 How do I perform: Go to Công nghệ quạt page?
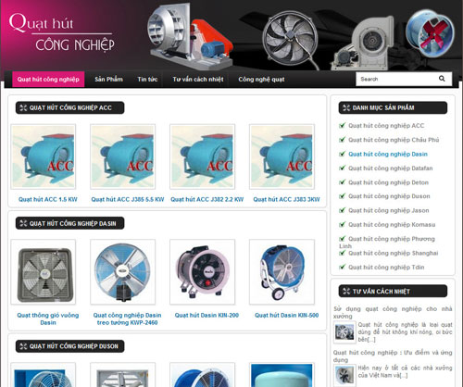[x=261, y=80]
